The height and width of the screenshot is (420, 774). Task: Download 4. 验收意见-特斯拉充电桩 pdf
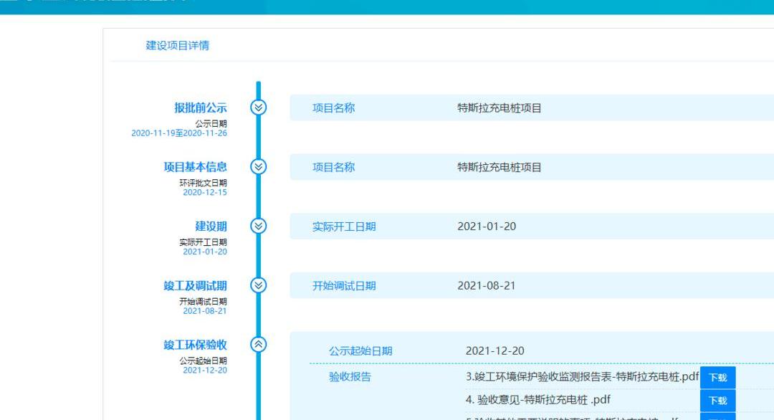pyautogui.click(x=717, y=400)
